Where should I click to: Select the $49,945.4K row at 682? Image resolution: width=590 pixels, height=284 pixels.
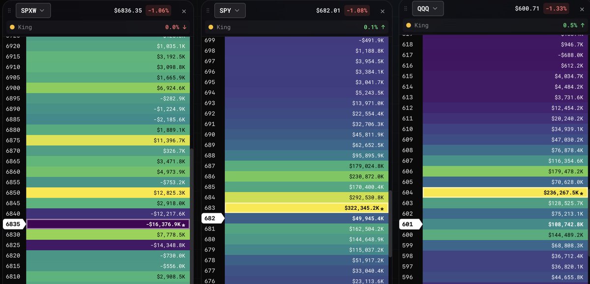[x=306, y=218]
